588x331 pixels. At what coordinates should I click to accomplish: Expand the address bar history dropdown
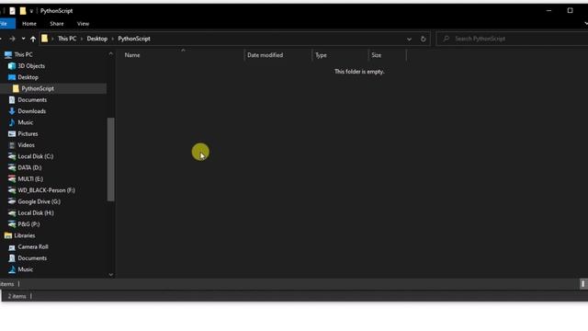(x=409, y=39)
